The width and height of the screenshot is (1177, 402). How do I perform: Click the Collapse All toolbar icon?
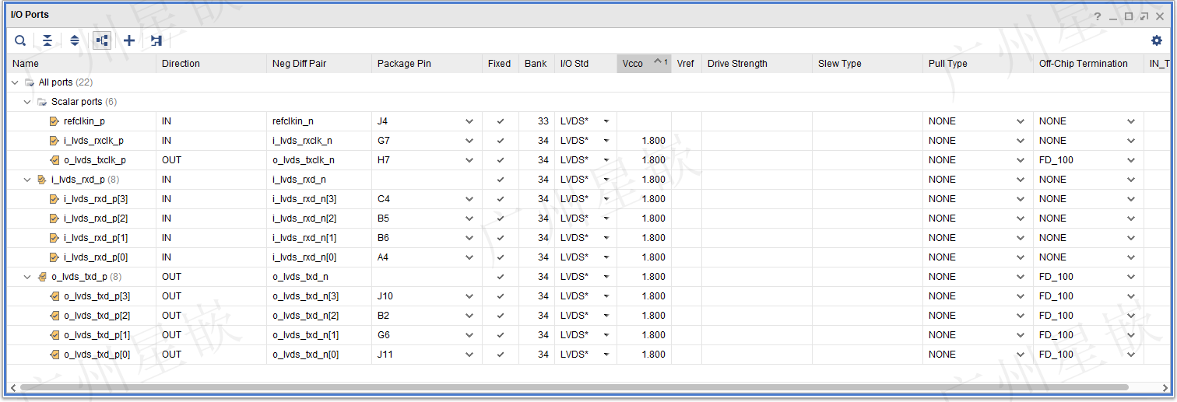coord(47,40)
